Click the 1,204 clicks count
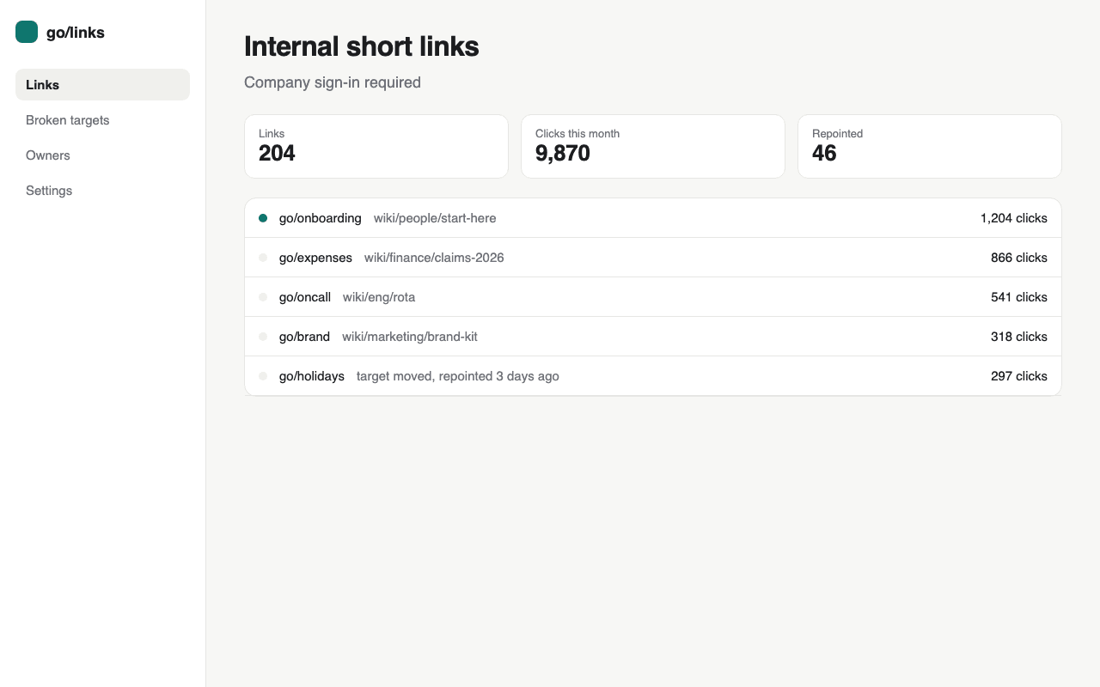 point(1014,218)
